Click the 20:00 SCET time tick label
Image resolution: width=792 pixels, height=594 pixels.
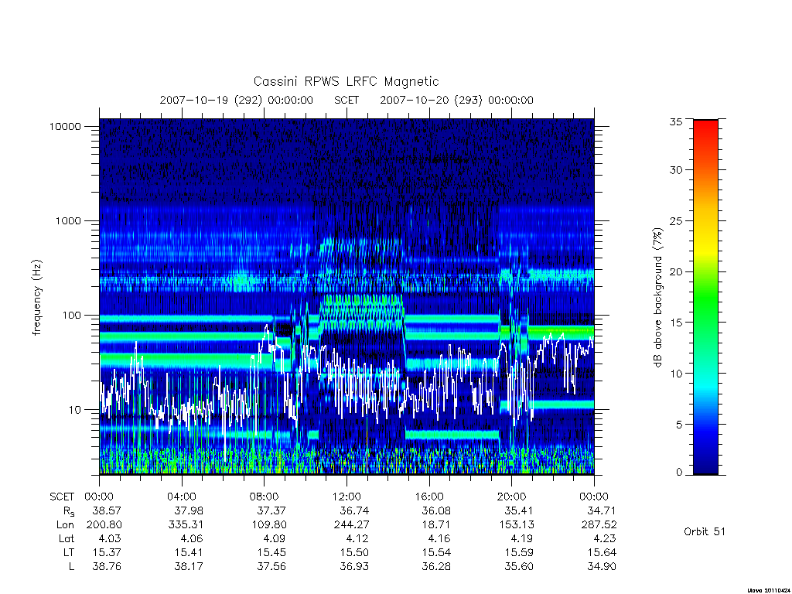click(512, 497)
